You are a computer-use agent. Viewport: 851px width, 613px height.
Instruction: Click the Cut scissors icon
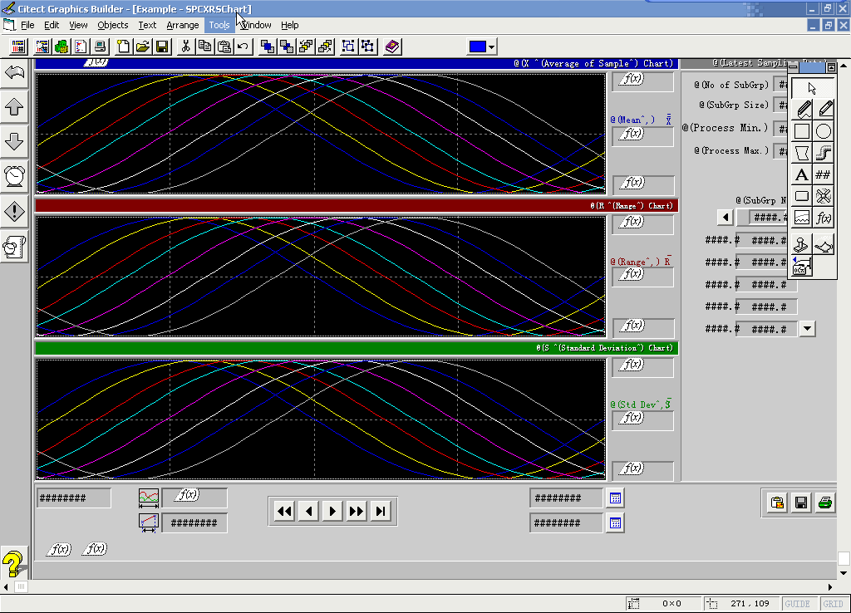[185, 47]
